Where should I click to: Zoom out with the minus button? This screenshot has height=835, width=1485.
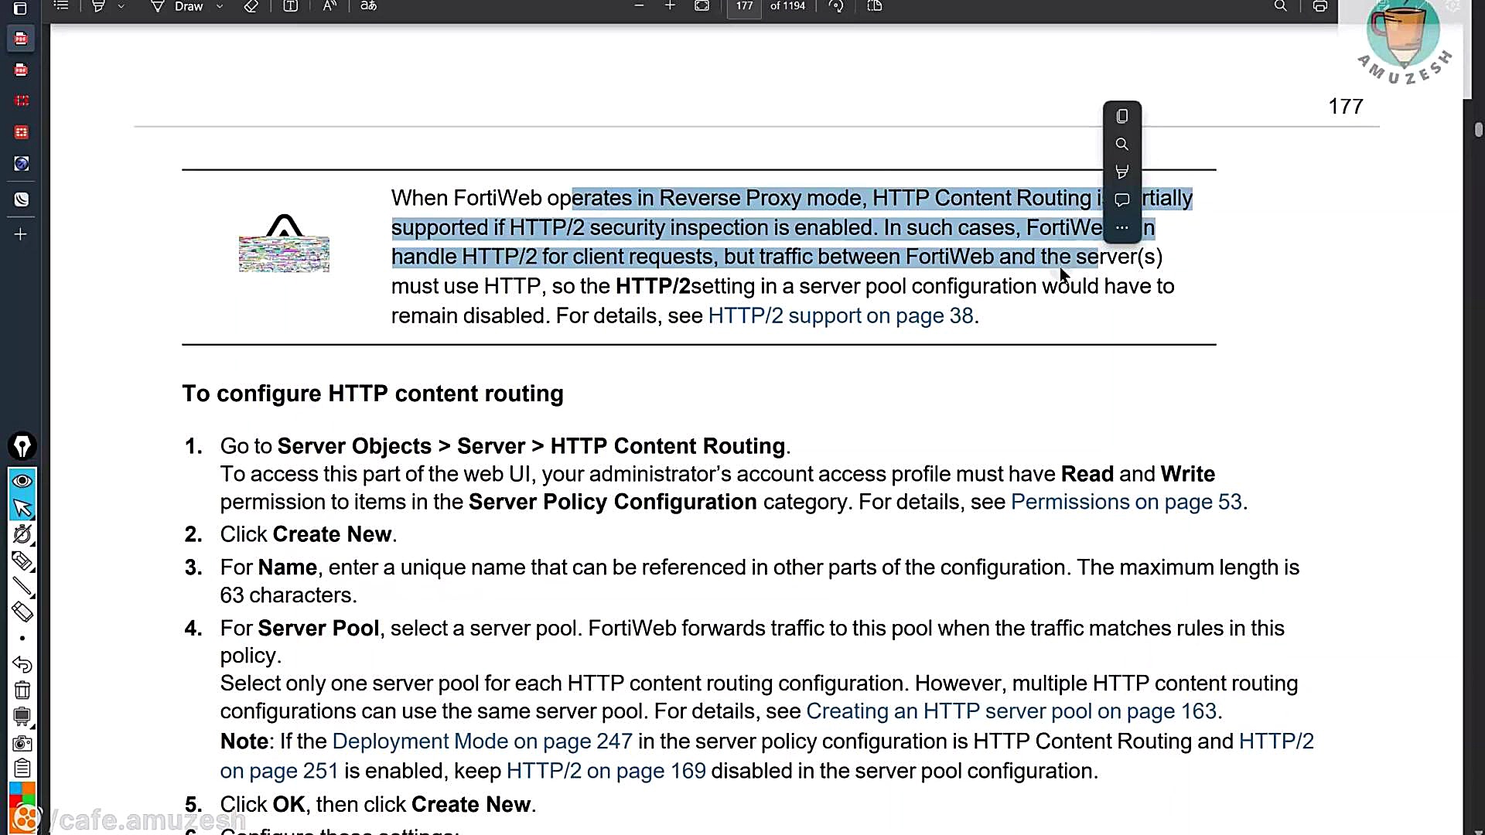click(x=639, y=6)
